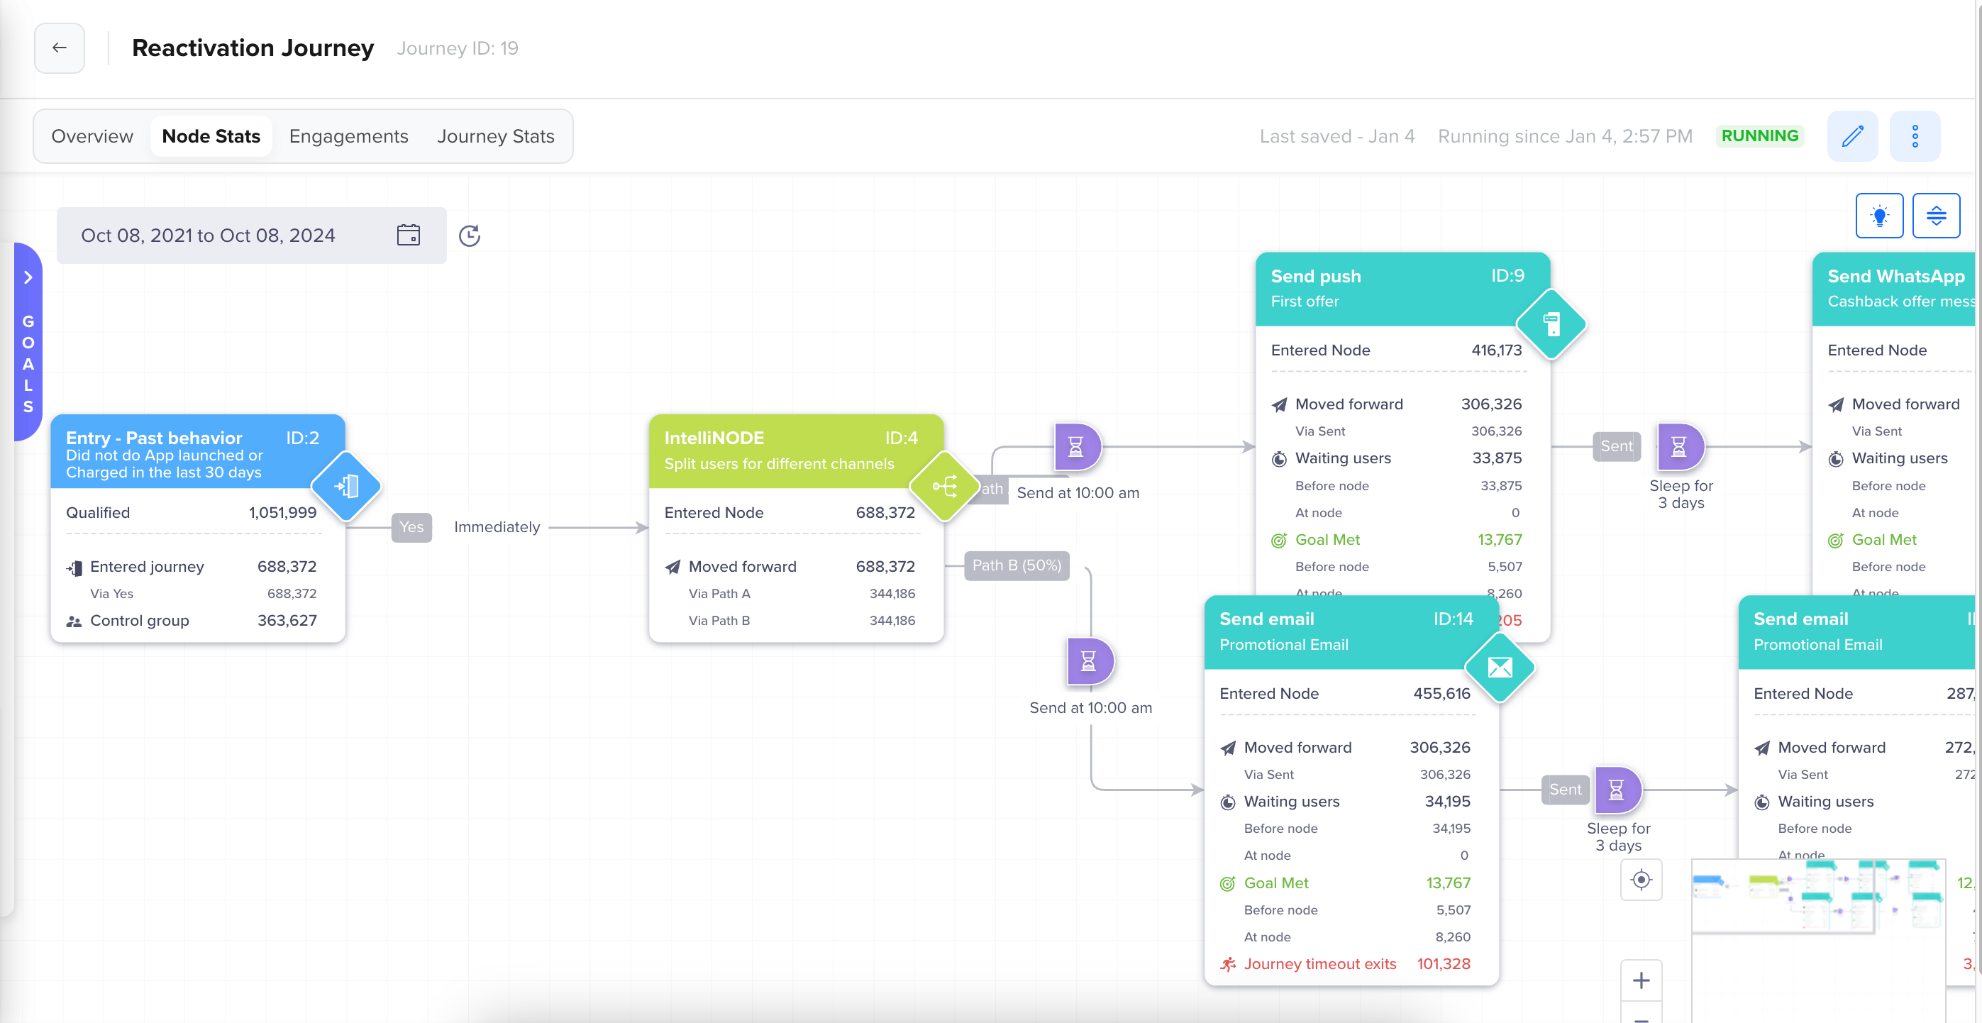Select the Engagements tab

tap(348, 136)
